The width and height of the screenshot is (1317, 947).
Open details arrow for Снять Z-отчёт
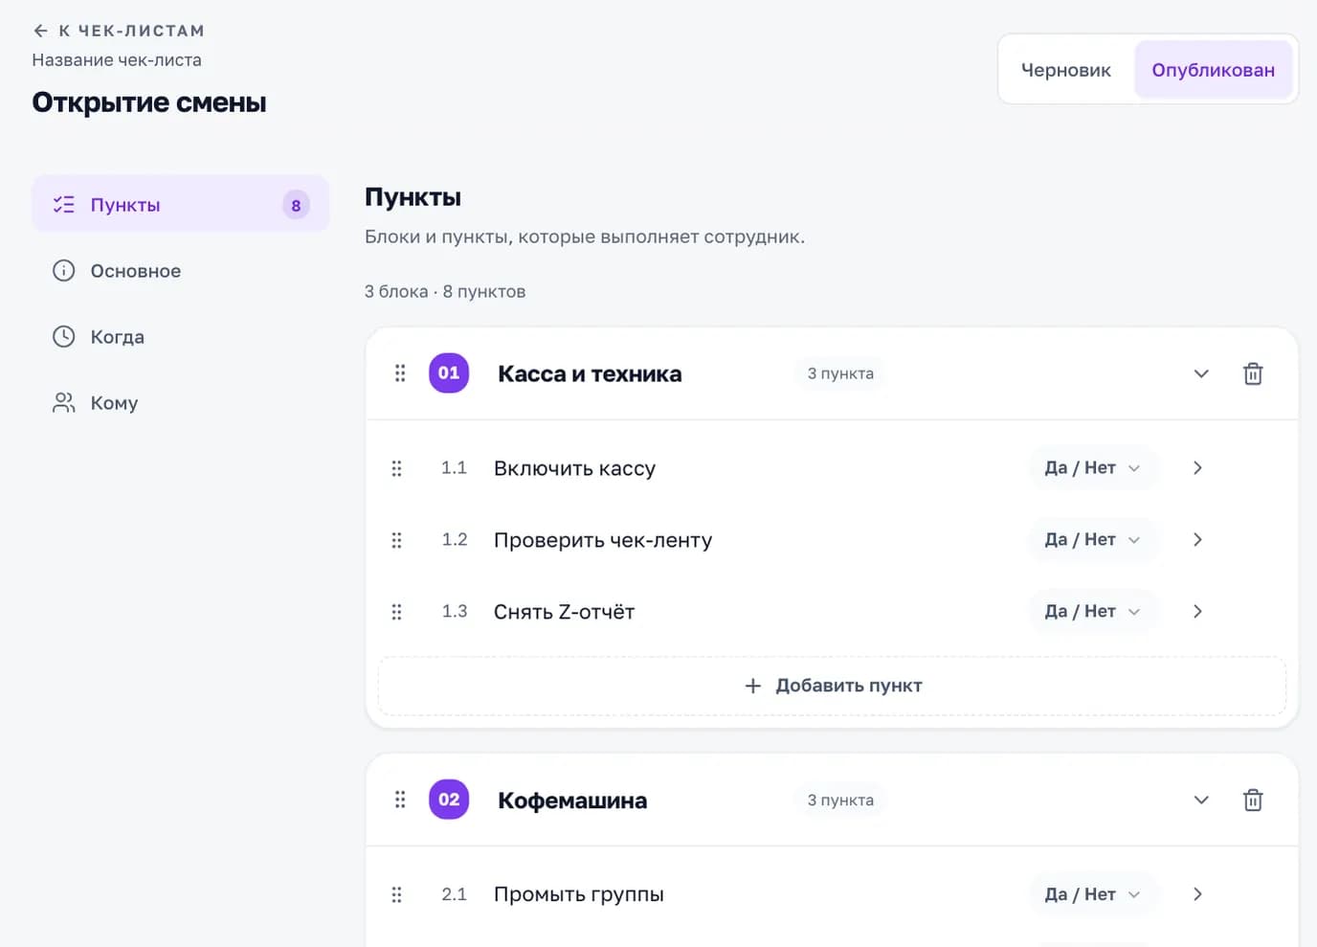[x=1197, y=612]
